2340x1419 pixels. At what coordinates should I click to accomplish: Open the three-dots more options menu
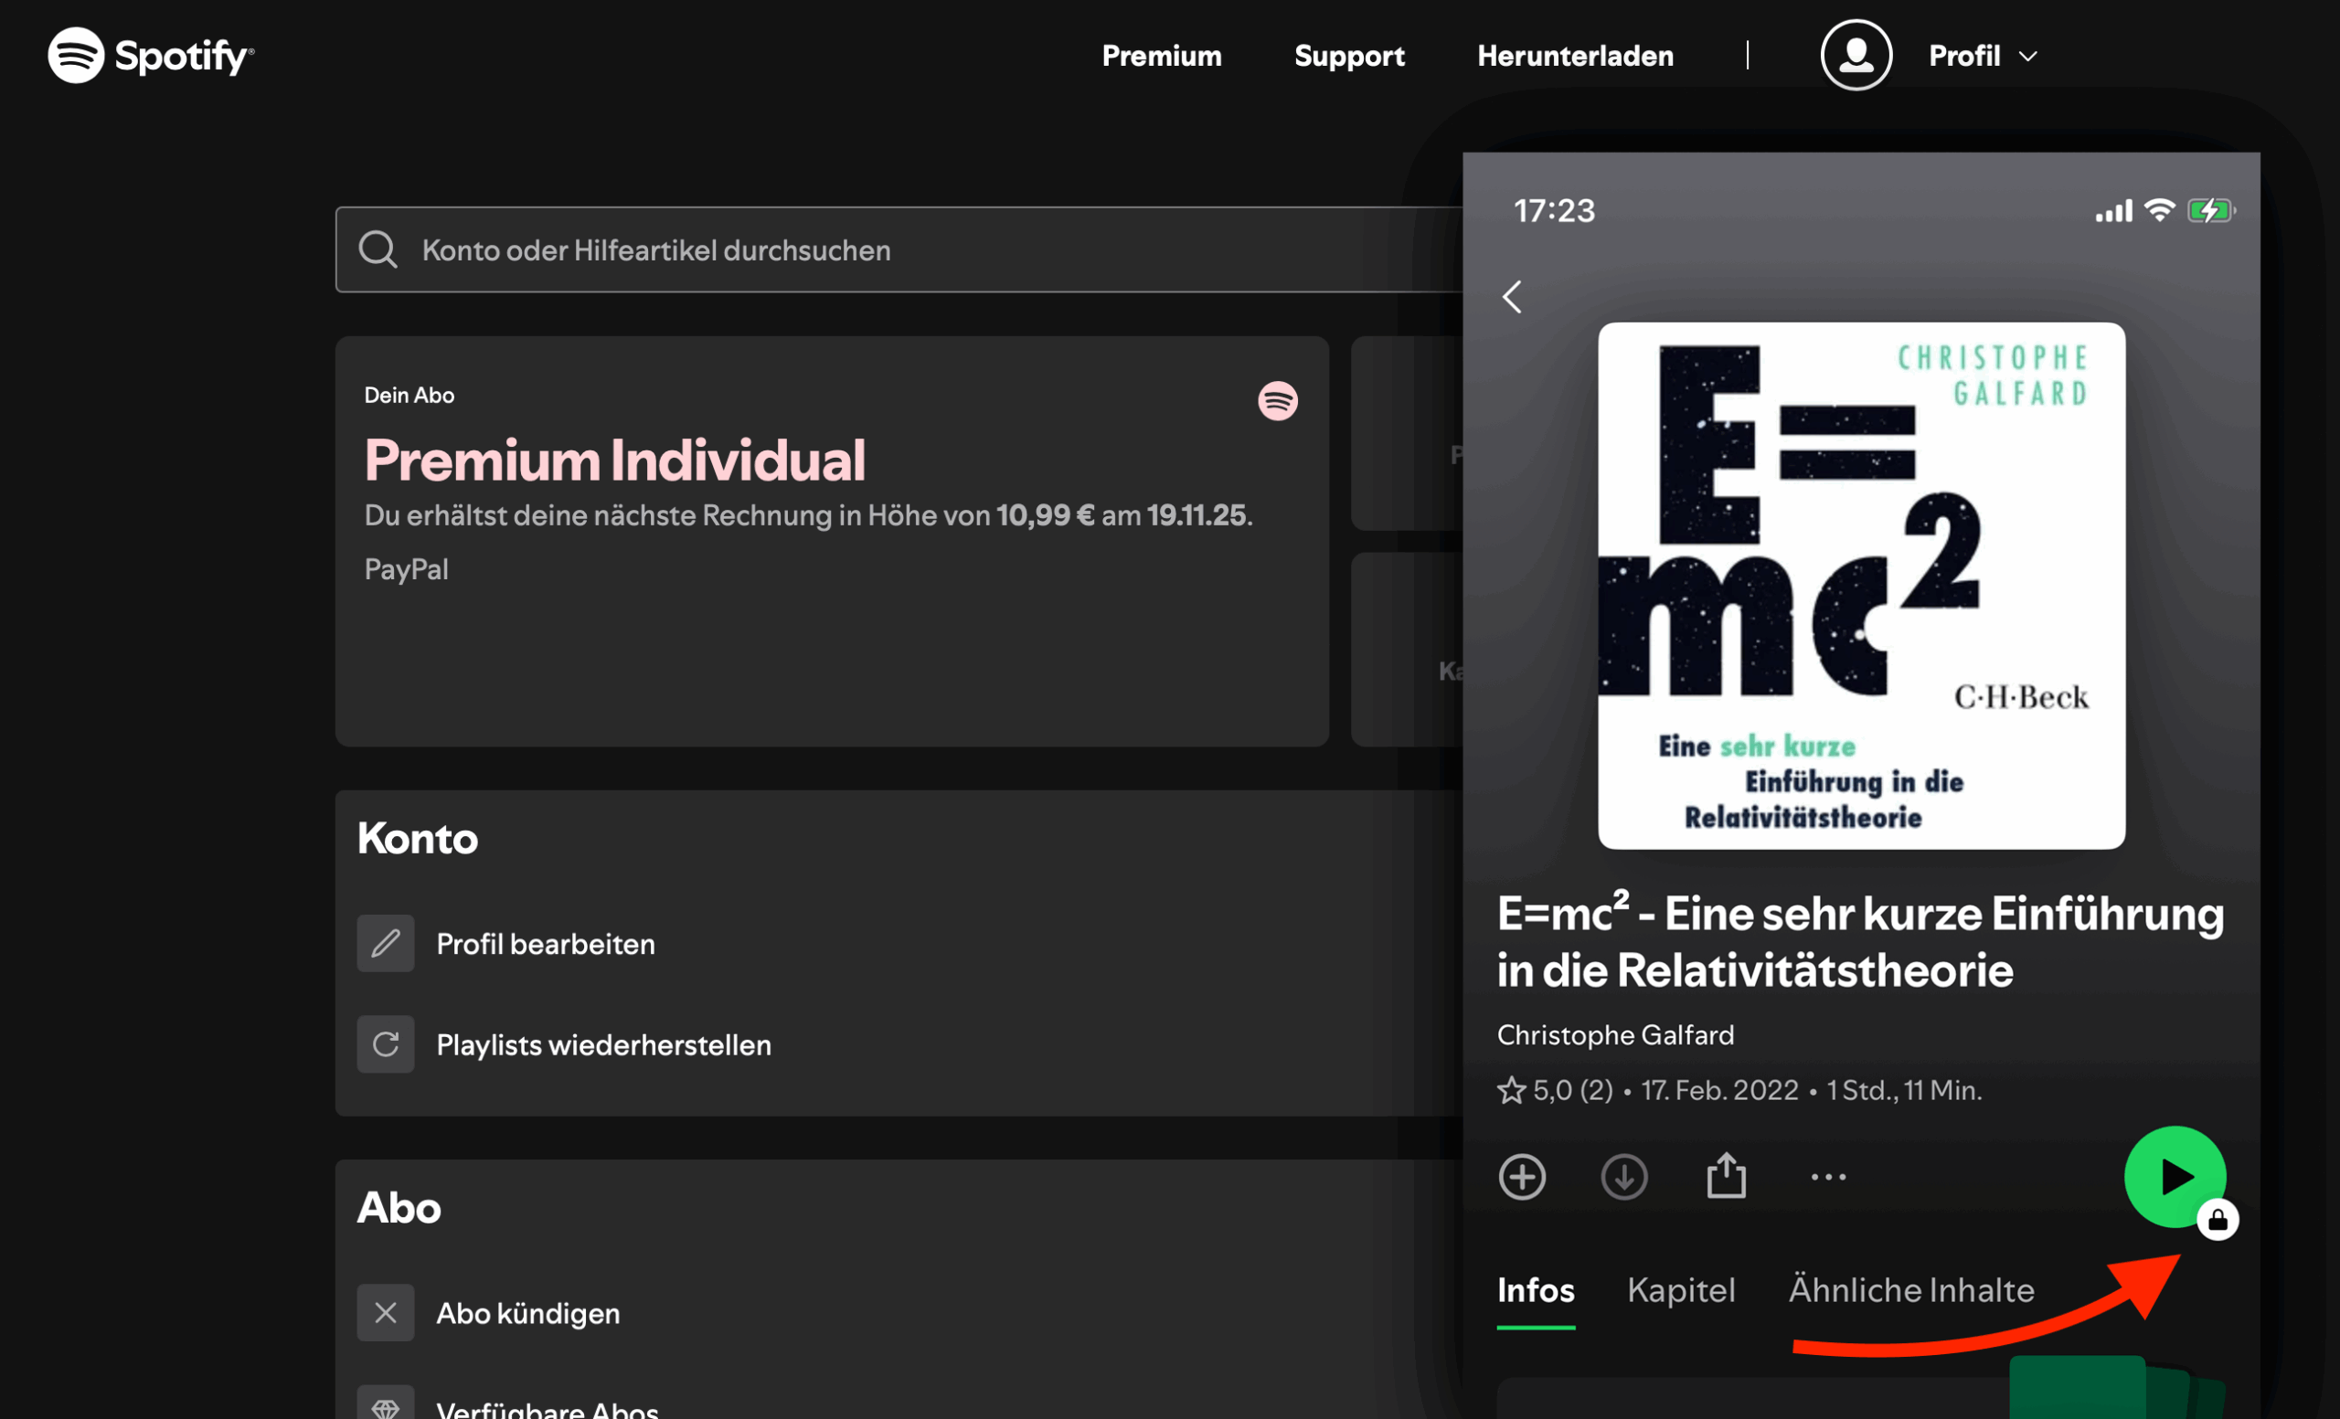[1828, 1177]
